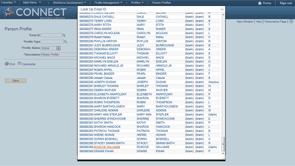The height and width of the screenshot is (166, 295).
Task: Click into the Profile Type input field
Action: click(x=52, y=42)
